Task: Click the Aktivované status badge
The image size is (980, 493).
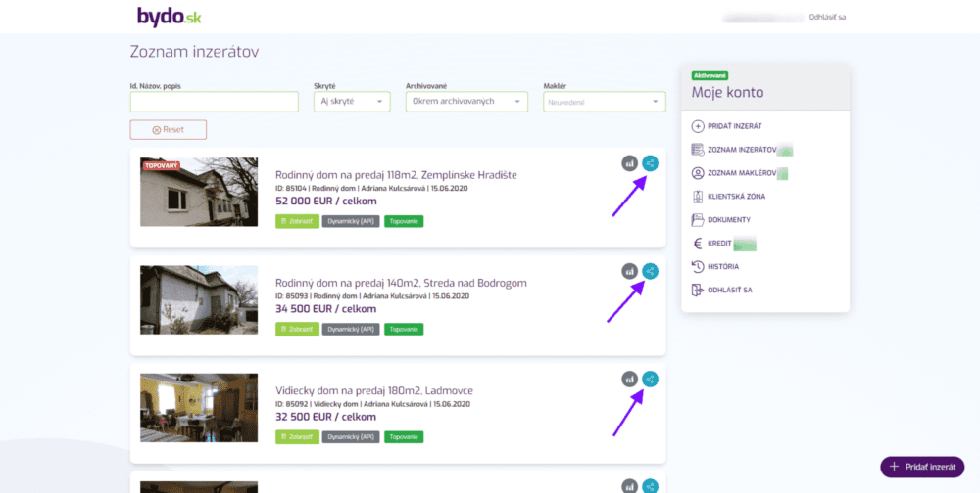Action: tap(710, 75)
